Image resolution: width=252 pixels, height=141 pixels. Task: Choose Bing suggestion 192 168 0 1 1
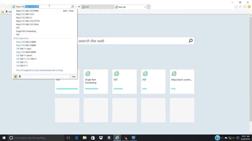pyautogui.click(x=22, y=66)
